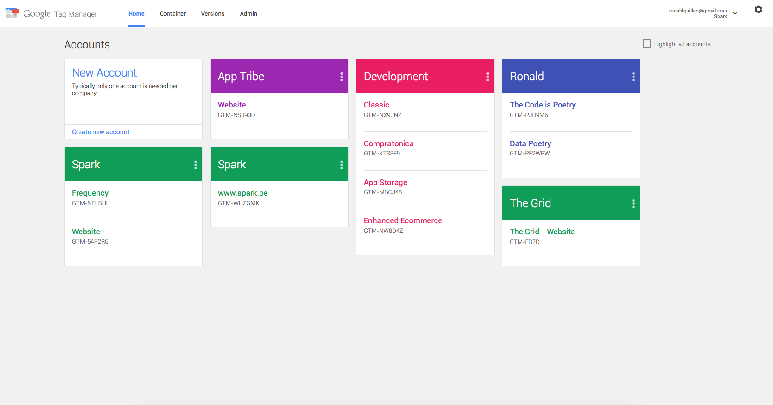Open the App Tribe Website container
Viewport: 773px width, 405px height.
pos(232,105)
